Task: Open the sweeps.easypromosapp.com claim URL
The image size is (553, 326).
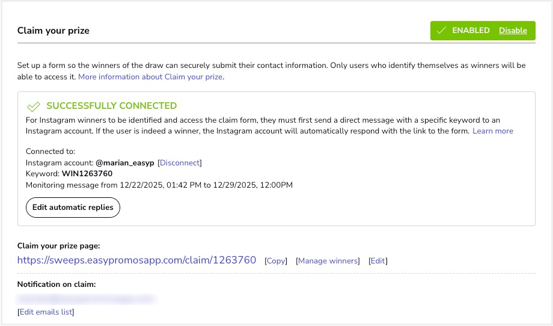Action: [x=136, y=260]
